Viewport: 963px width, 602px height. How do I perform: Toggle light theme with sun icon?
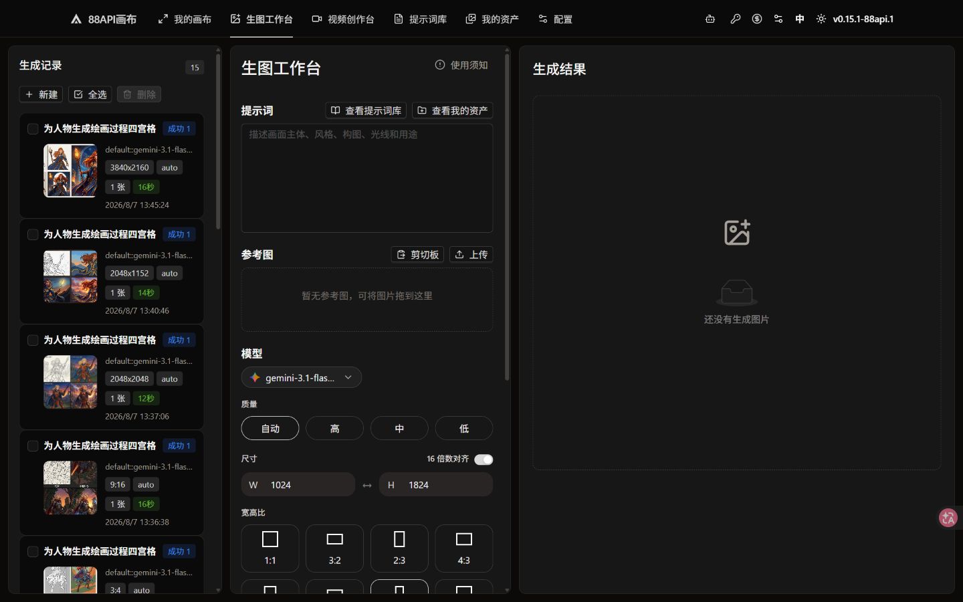pyautogui.click(x=821, y=19)
